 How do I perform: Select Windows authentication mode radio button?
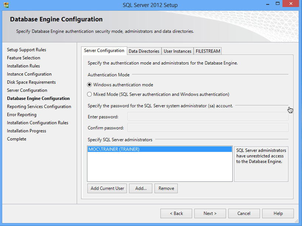[x=90, y=85]
